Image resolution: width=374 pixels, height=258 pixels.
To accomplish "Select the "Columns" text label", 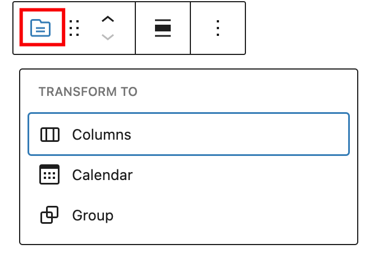I will (x=102, y=135).
